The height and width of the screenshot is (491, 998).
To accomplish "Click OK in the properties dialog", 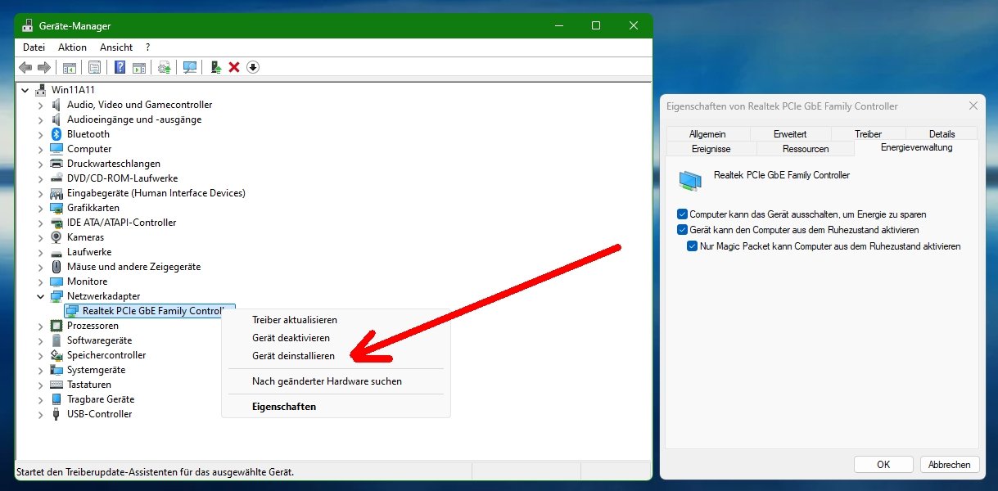I will (883, 465).
